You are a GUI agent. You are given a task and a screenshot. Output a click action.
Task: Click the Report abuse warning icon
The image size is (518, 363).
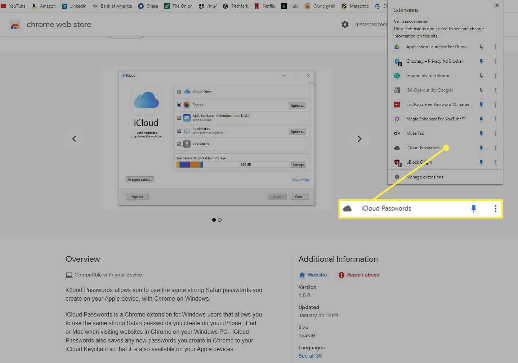(341, 275)
